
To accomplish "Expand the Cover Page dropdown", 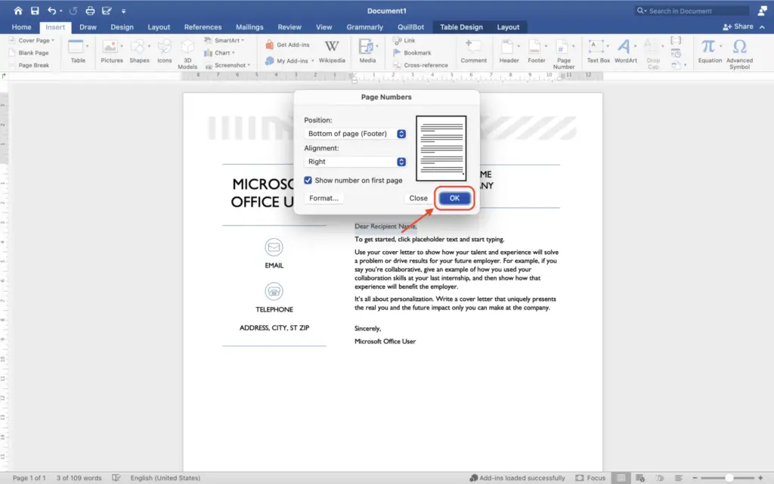I will (x=53, y=41).
